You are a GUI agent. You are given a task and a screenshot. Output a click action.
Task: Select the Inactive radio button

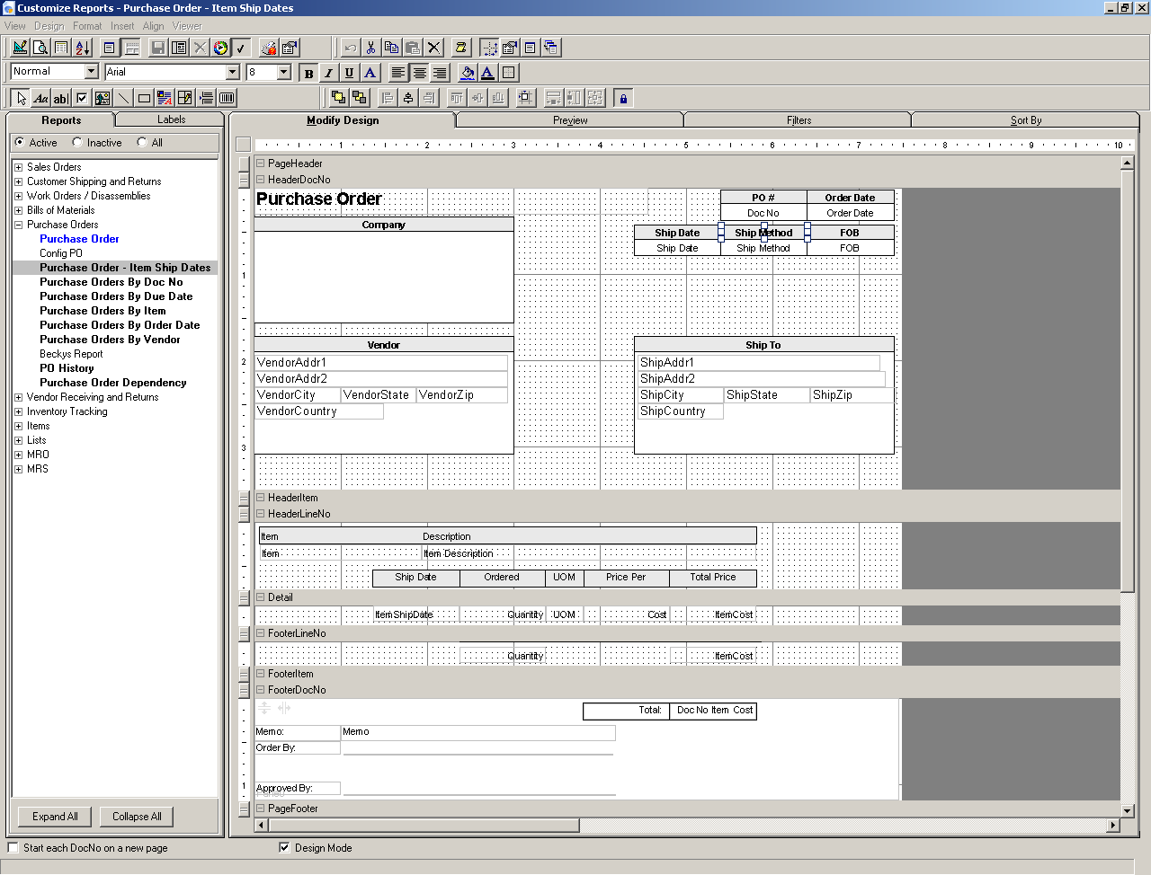coord(78,143)
